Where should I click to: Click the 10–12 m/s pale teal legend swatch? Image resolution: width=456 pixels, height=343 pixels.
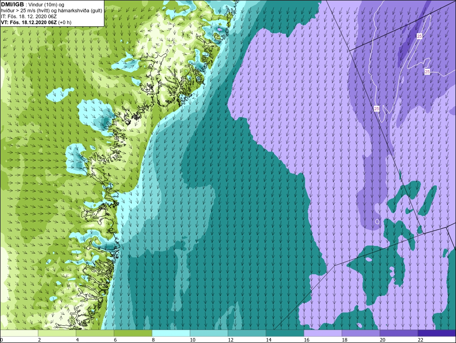click(x=209, y=333)
